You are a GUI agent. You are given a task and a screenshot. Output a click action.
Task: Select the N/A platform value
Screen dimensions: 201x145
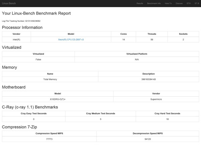[137, 59]
